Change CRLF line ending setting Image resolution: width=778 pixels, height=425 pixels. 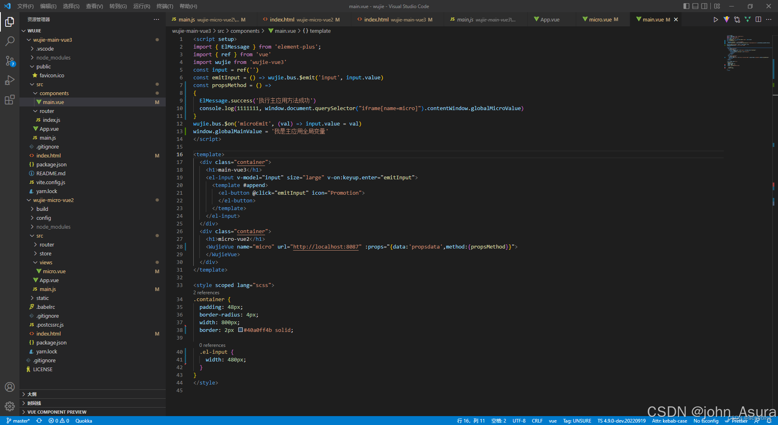click(537, 421)
